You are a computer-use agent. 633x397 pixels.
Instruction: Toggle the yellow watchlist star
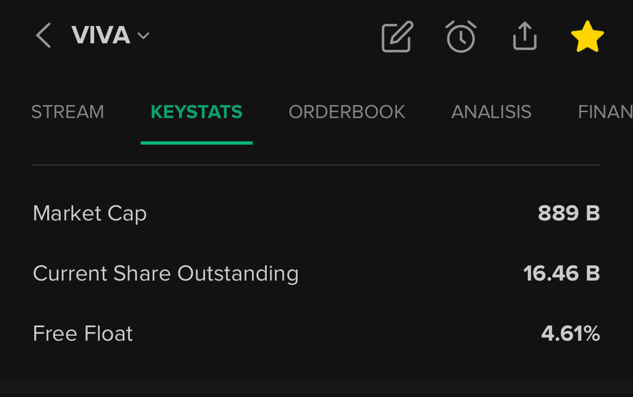click(x=587, y=37)
